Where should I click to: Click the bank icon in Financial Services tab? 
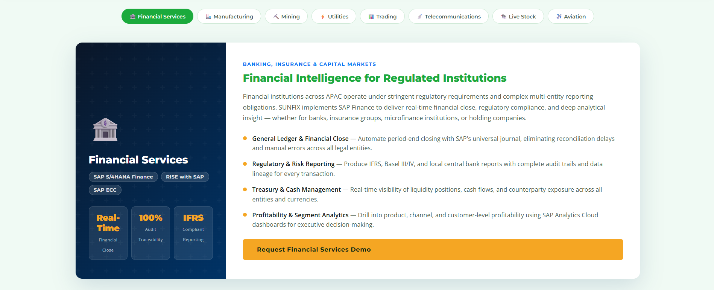[x=133, y=17]
